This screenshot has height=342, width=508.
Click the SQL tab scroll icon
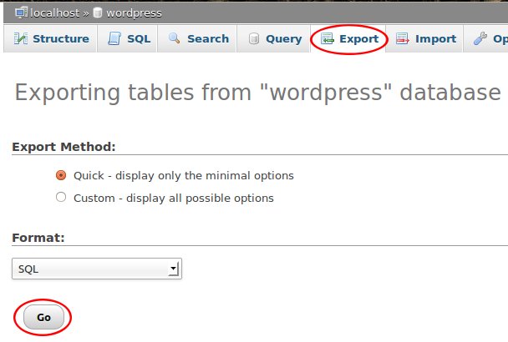(114, 38)
